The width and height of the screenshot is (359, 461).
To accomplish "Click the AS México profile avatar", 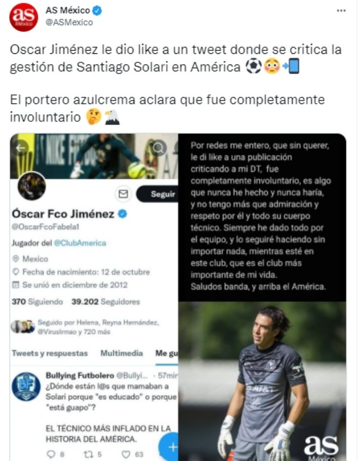I will coord(24,17).
